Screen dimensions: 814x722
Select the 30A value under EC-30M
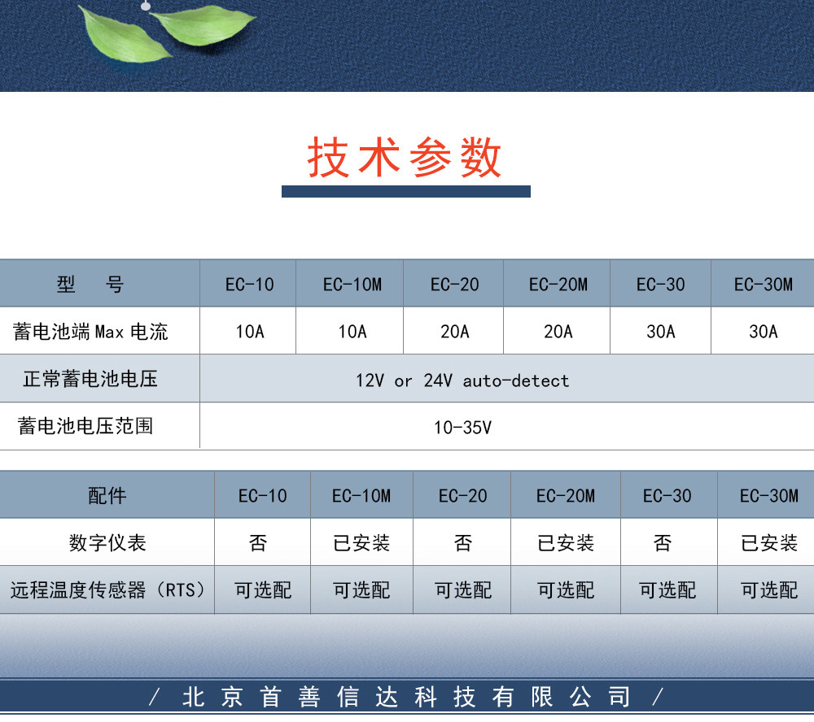pos(763,332)
